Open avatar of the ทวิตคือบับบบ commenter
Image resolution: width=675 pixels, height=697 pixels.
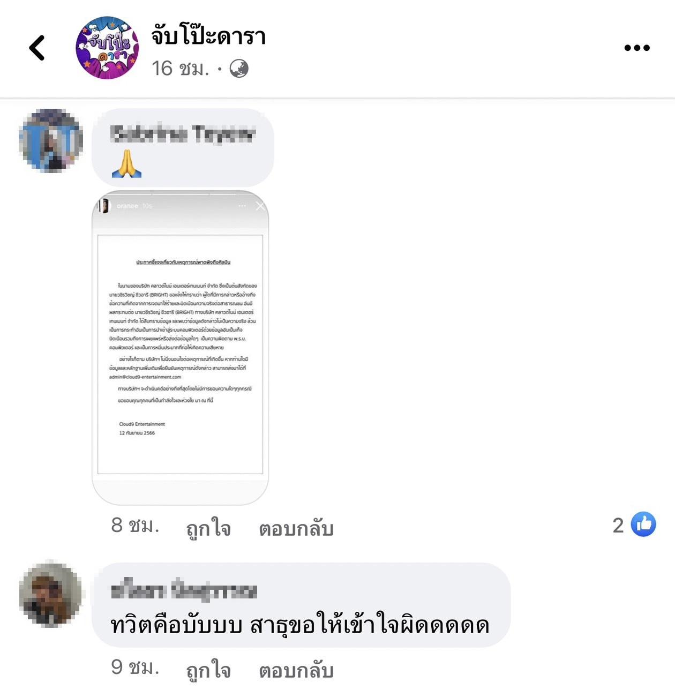point(51,595)
